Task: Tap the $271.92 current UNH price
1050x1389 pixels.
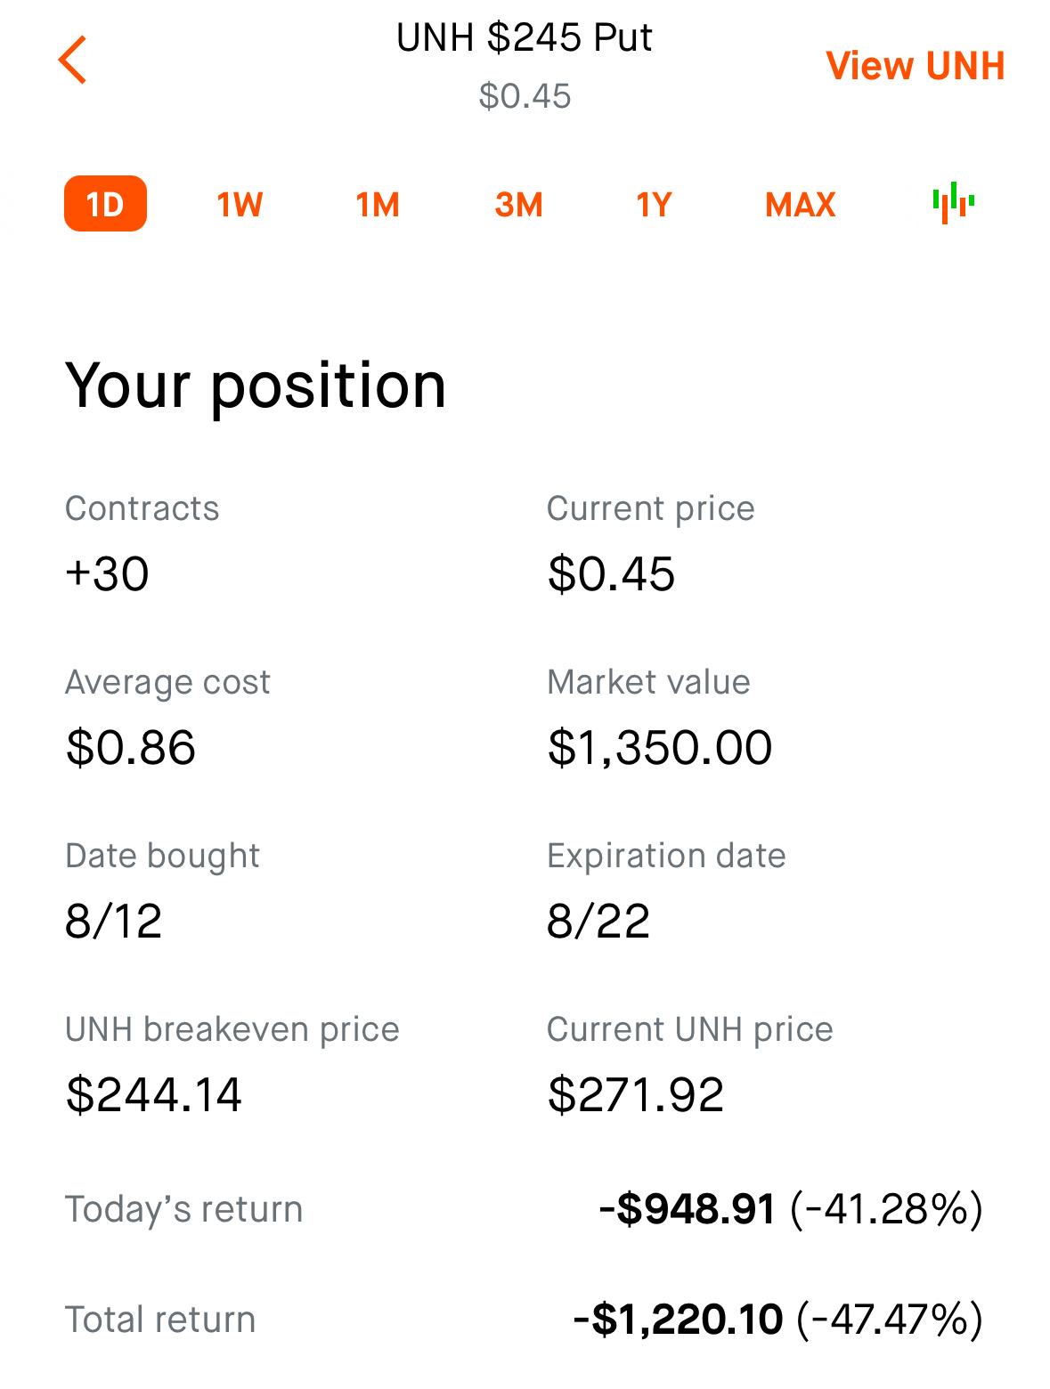Action: pyautogui.click(x=636, y=1094)
